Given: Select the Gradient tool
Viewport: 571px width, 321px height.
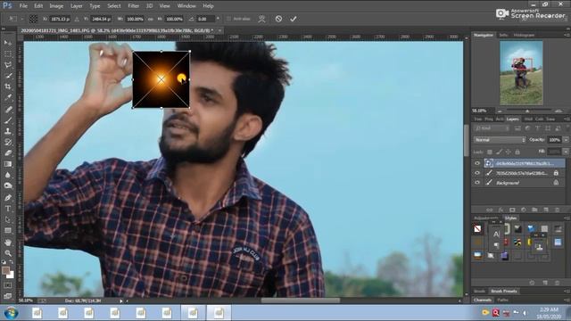Looking at the screenshot, I should [x=8, y=164].
